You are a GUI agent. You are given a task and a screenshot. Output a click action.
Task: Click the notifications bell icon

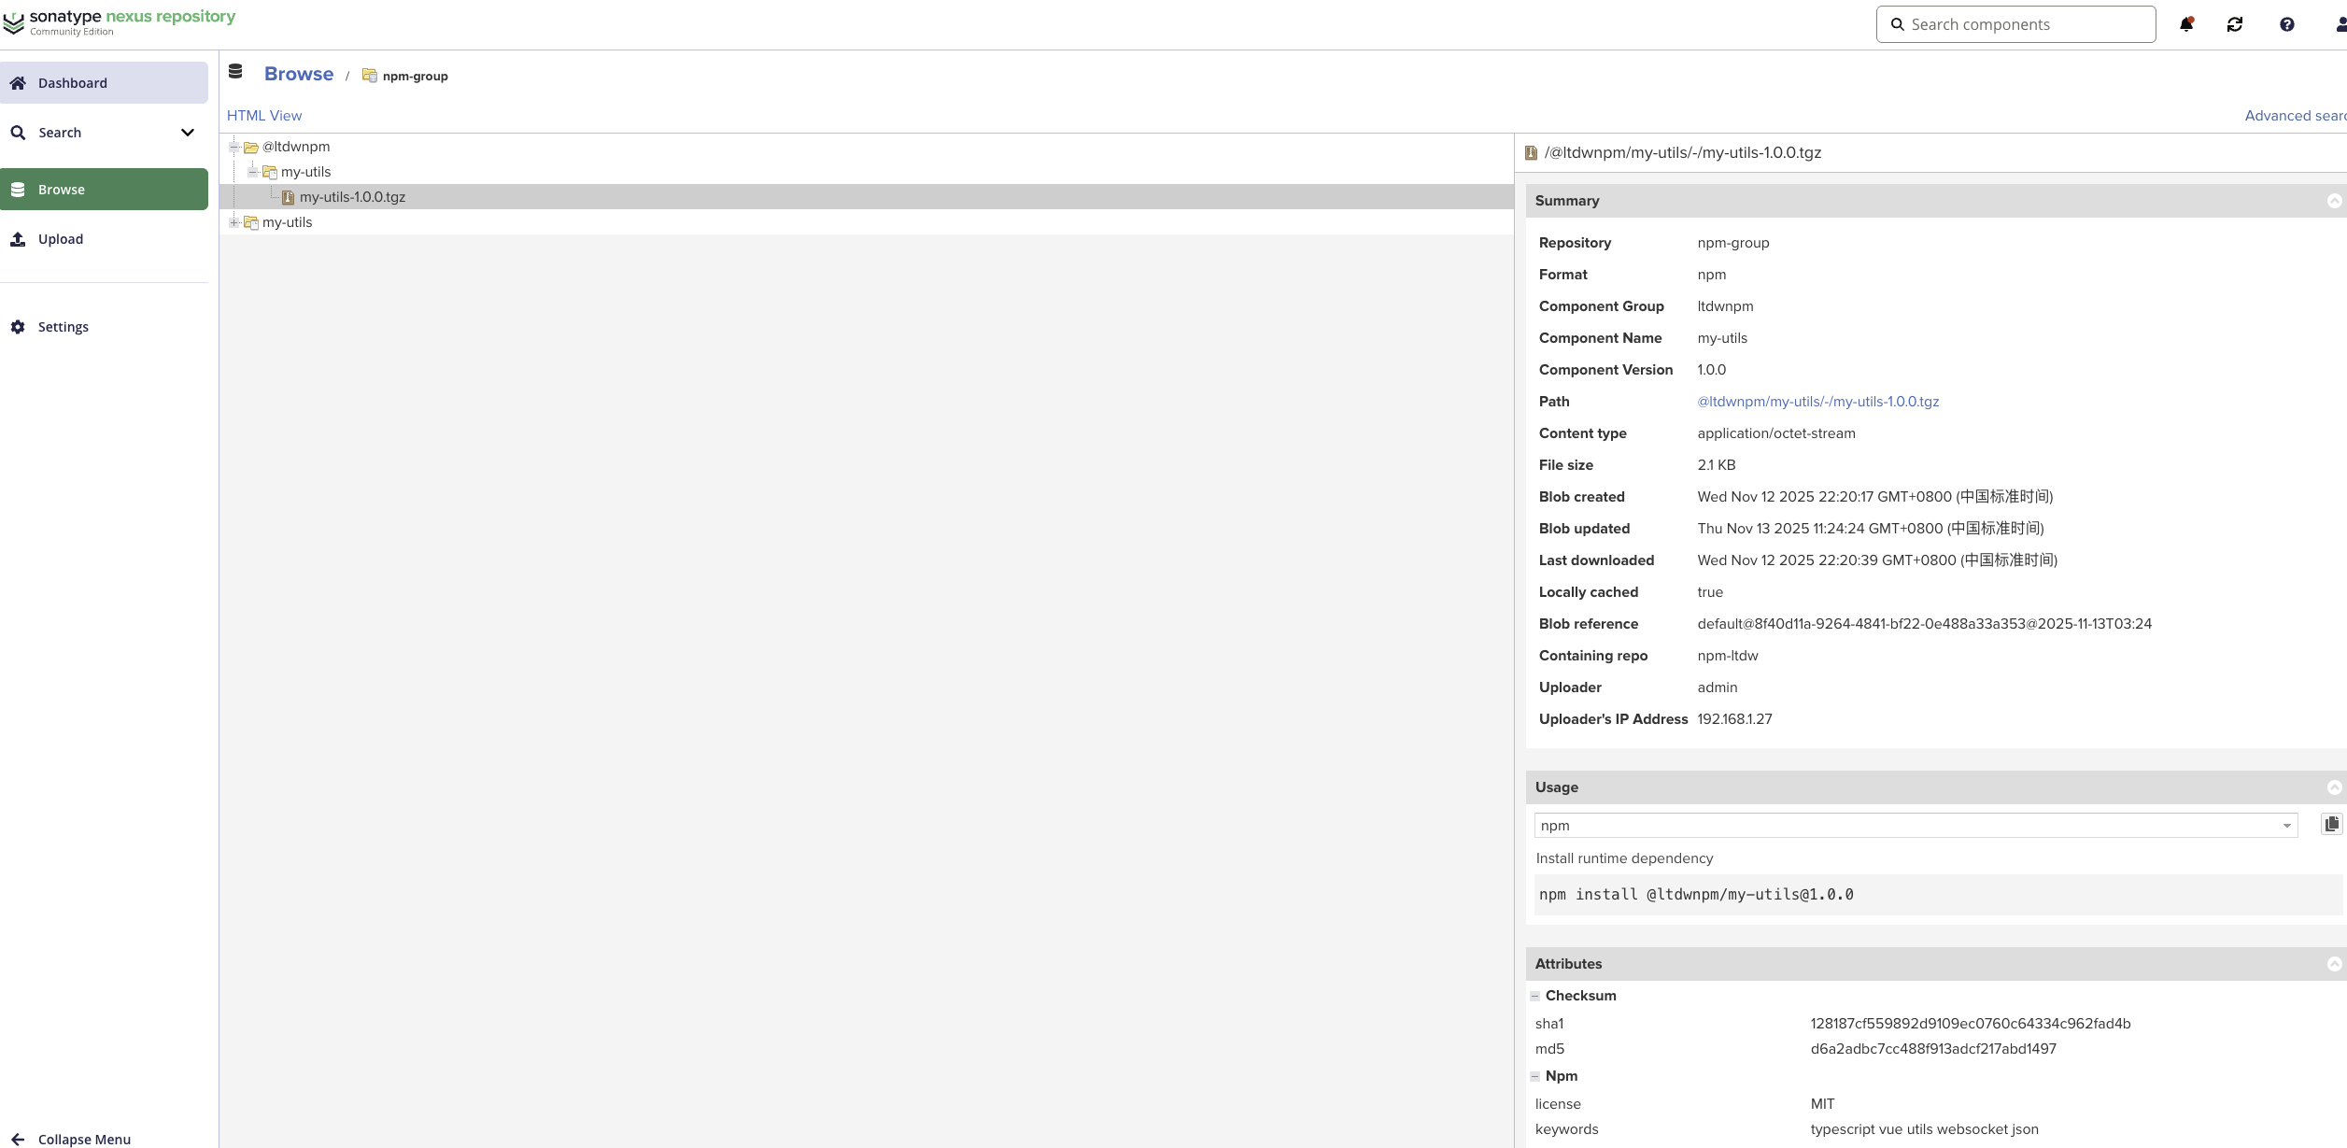point(2185,24)
